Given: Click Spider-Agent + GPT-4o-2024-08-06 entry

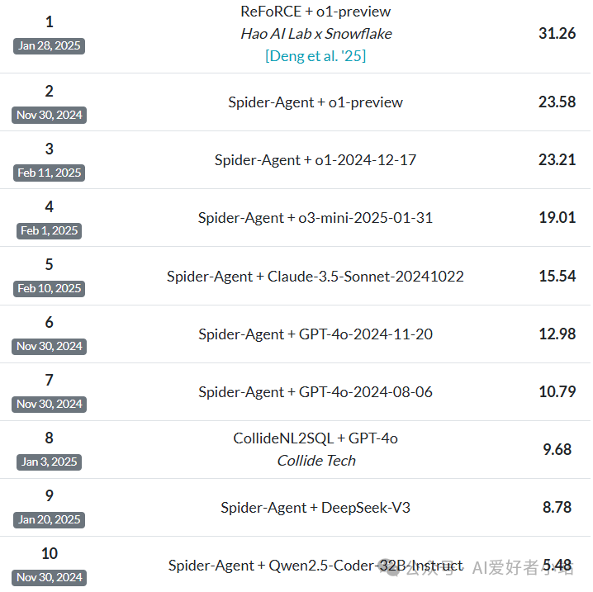Looking at the screenshot, I should 315,391.
